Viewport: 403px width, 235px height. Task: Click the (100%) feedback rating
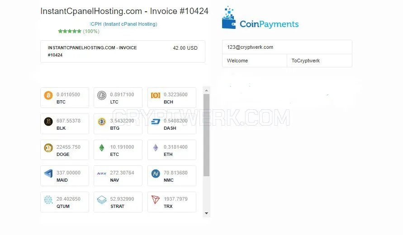pyautogui.click(x=91, y=31)
